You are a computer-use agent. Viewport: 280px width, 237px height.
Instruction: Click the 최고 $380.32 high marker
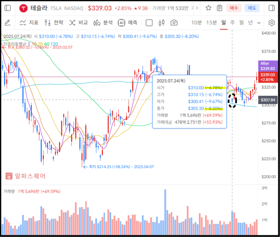pos(37,47)
